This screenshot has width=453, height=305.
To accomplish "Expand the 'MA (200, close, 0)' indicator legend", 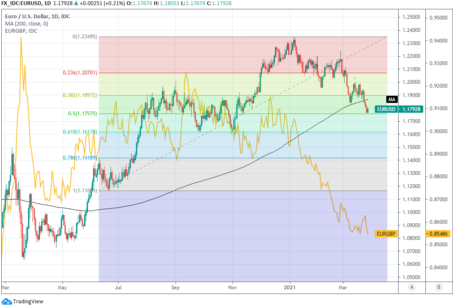I will point(26,23).
